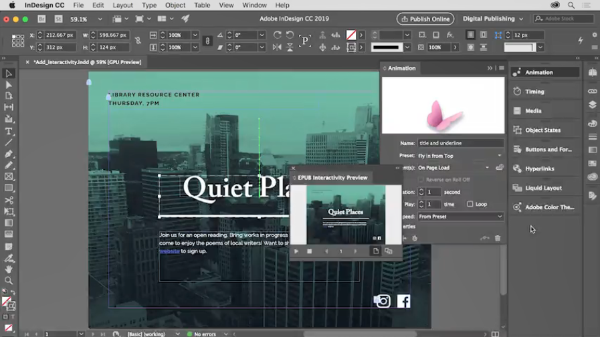This screenshot has height=337, width=600.
Task: Expand the Preset dropdown Fly in from Top
Action: pyautogui.click(x=460, y=156)
